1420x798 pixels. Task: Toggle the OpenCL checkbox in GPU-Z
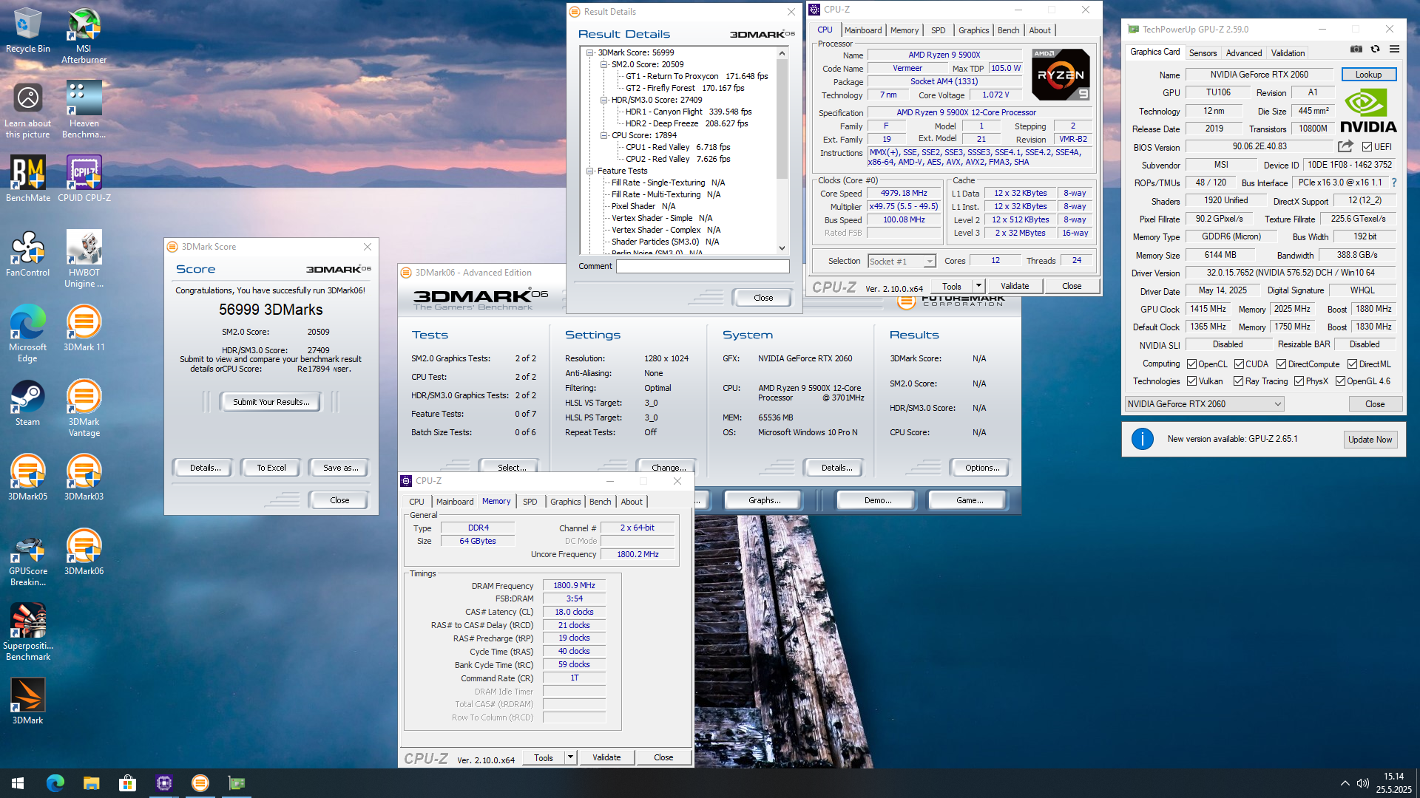(x=1191, y=364)
